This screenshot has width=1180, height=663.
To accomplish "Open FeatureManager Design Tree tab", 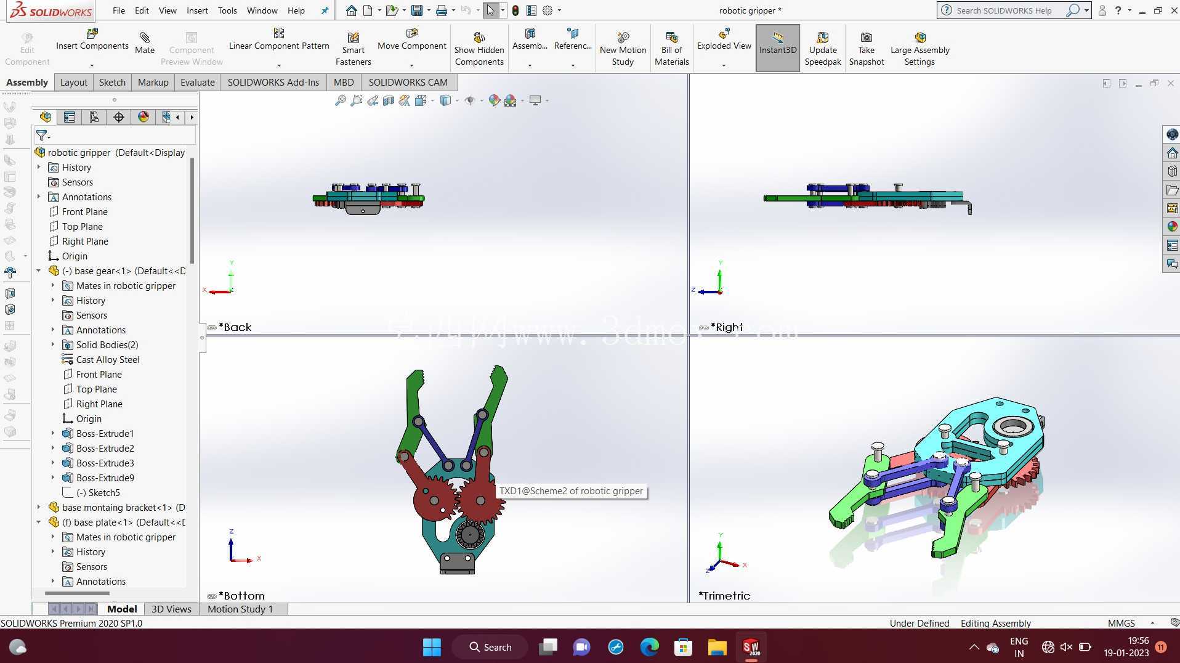I will click(x=45, y=117).
